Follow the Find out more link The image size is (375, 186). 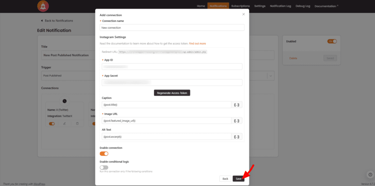tap(197, 43)
